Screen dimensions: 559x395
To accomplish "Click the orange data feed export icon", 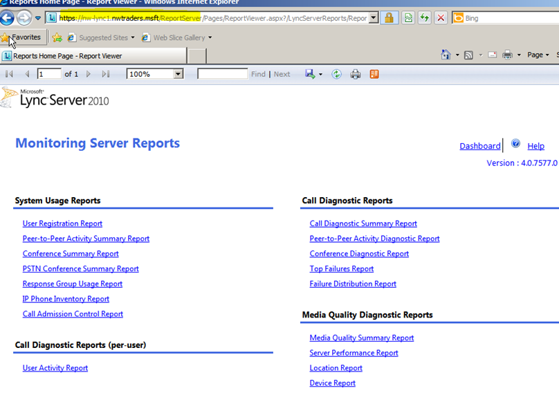I will tap(374, 74).
